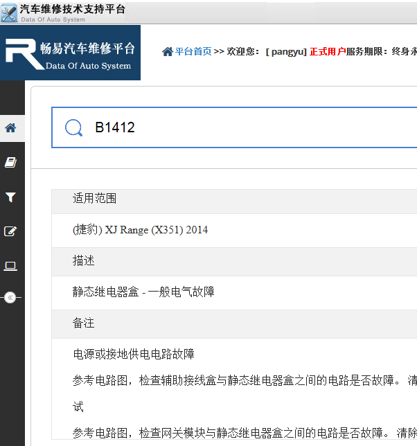The height and width of the screenshot is (446, 417).
Task: Click the line mentioning 辅助接线盒与静态继电器盒
Action: click(x=245, y=380)
